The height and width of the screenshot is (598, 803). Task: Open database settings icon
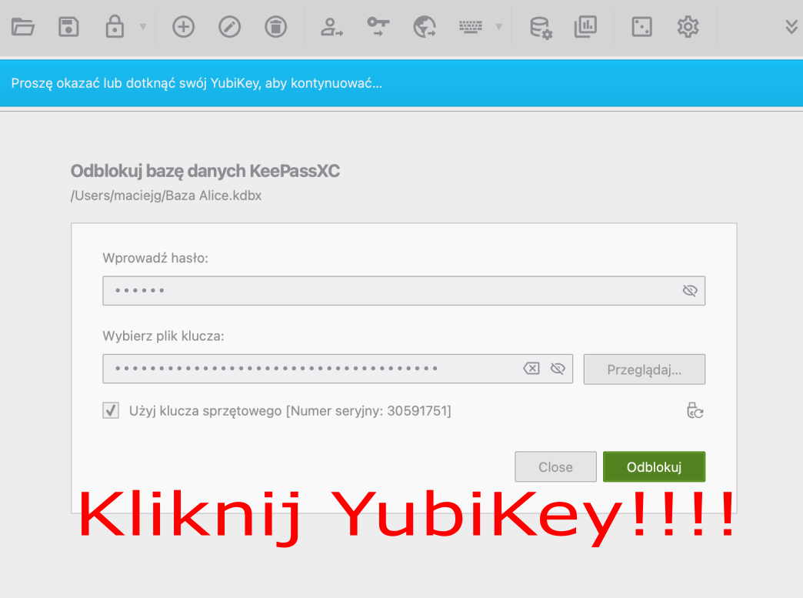tap(541, 27)
